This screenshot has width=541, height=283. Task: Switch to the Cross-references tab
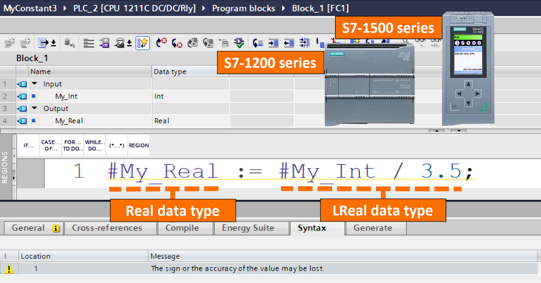pyautogui.click(x=111, y=228)
